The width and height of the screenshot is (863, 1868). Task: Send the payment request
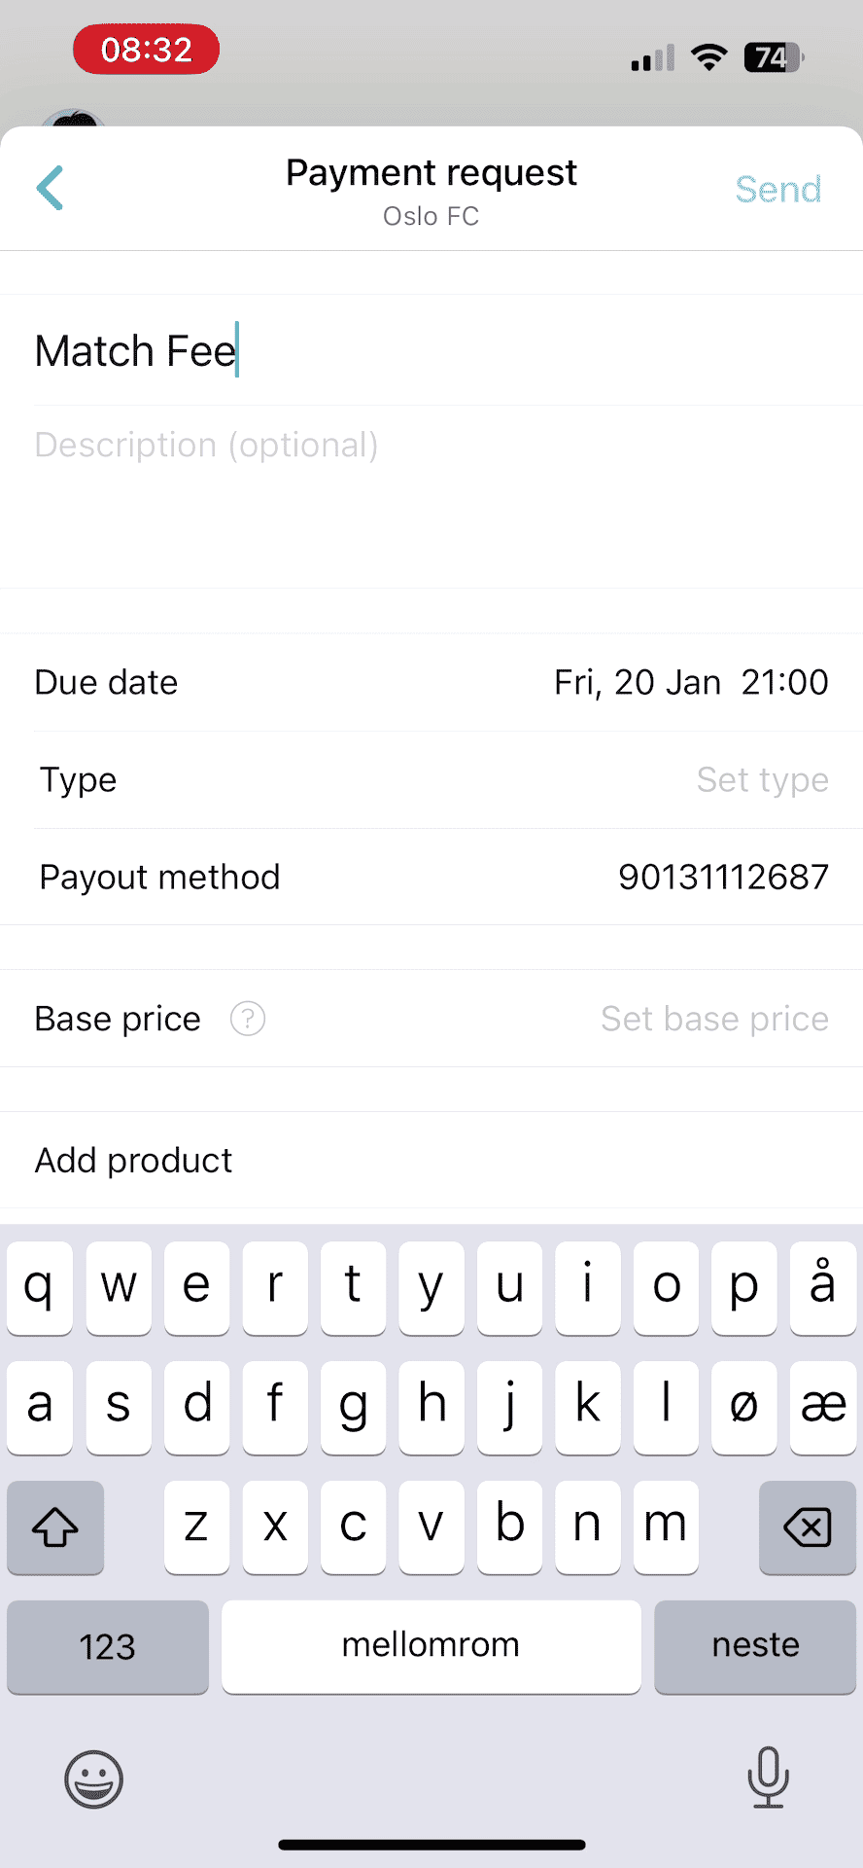point(777,189)
